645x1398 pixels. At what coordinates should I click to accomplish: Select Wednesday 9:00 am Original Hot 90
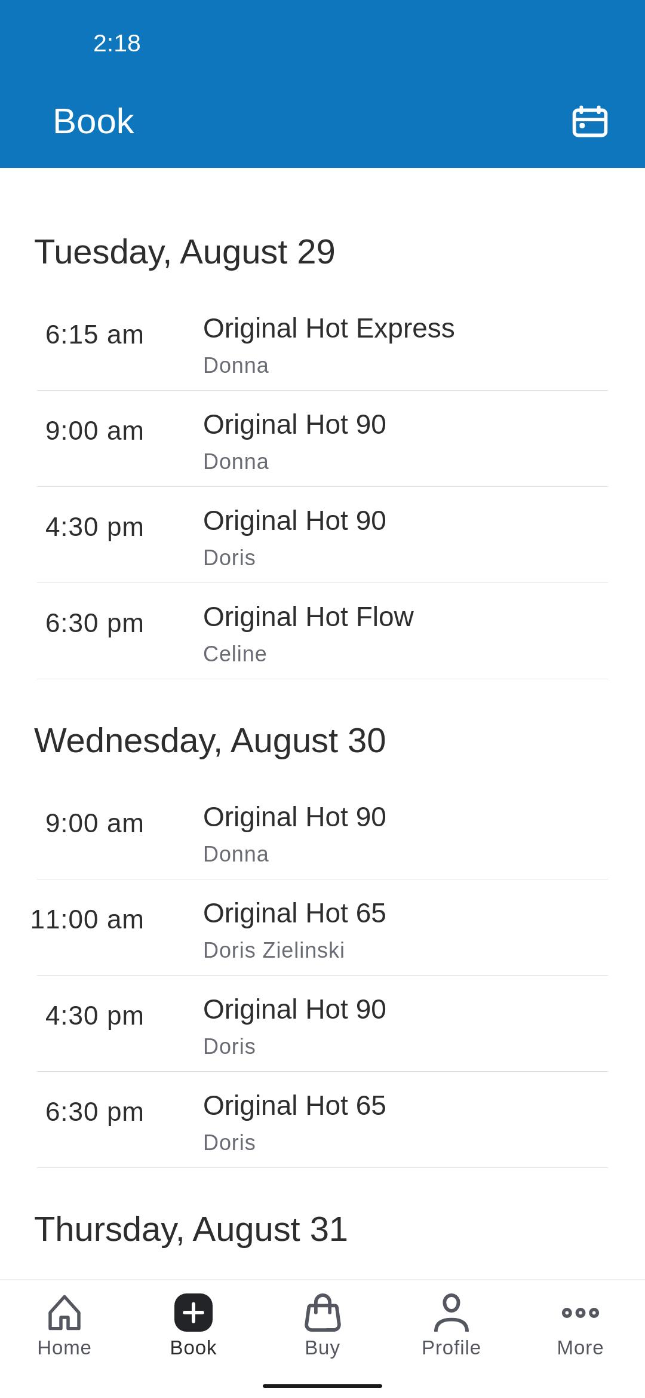coord(322,832)
